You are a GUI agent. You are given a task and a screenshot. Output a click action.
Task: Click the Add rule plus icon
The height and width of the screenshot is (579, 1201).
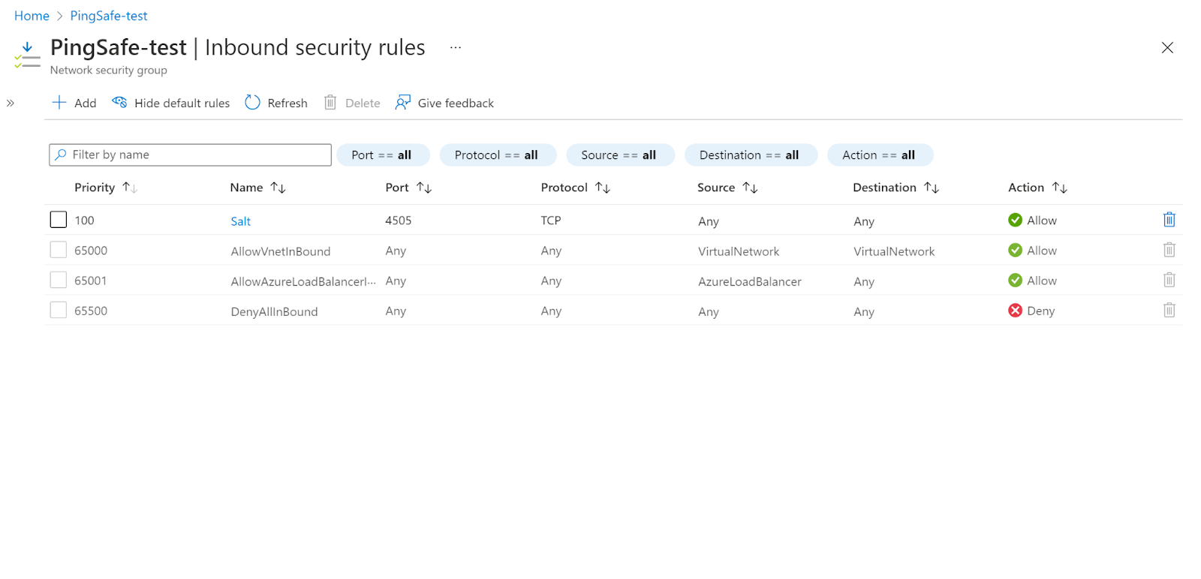59,103
